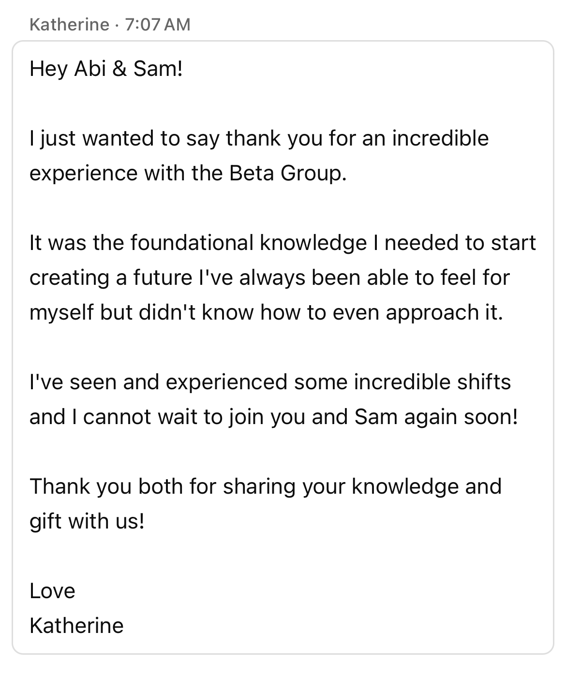Click the line starting "I've seen and experienced"
This screenshot has width=566, height=676.
(270, 382)
